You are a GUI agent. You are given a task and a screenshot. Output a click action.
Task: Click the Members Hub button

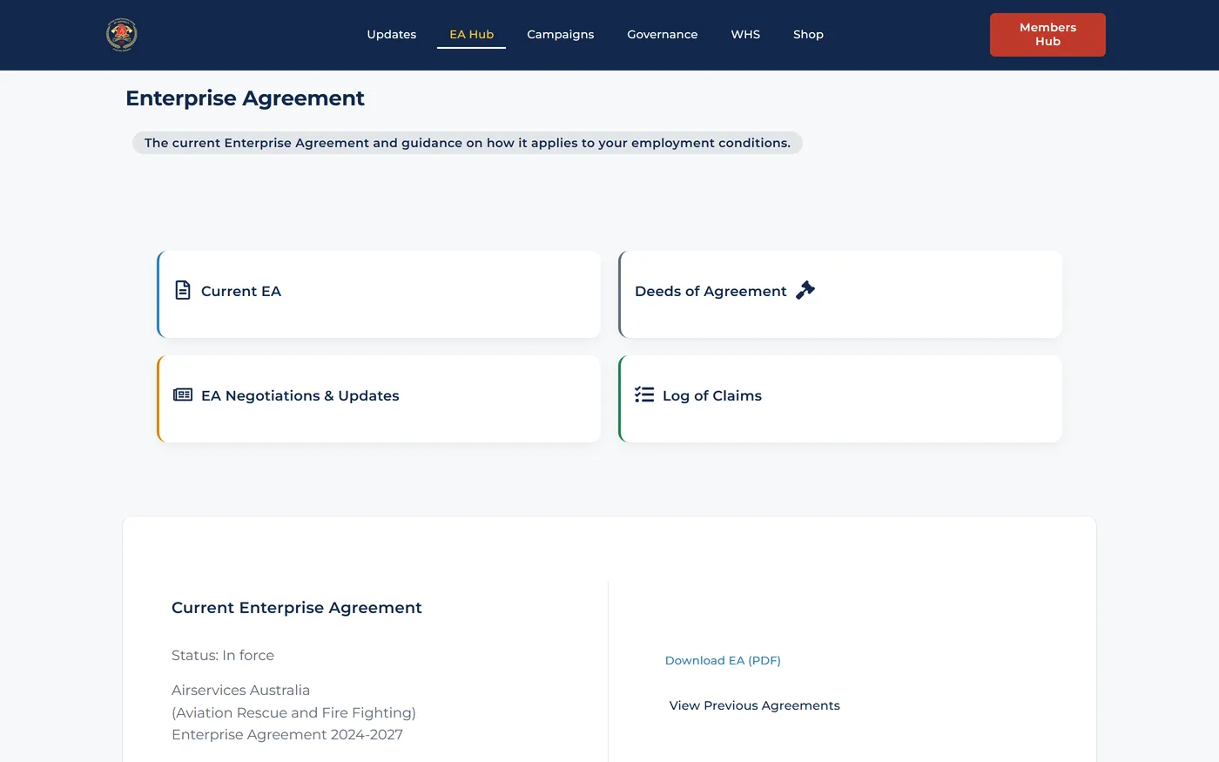point(1047,35)
